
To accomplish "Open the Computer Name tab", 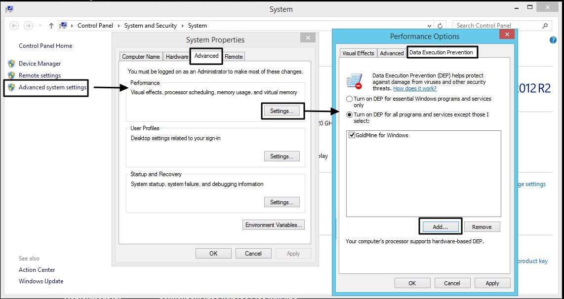I will [141, 57].
